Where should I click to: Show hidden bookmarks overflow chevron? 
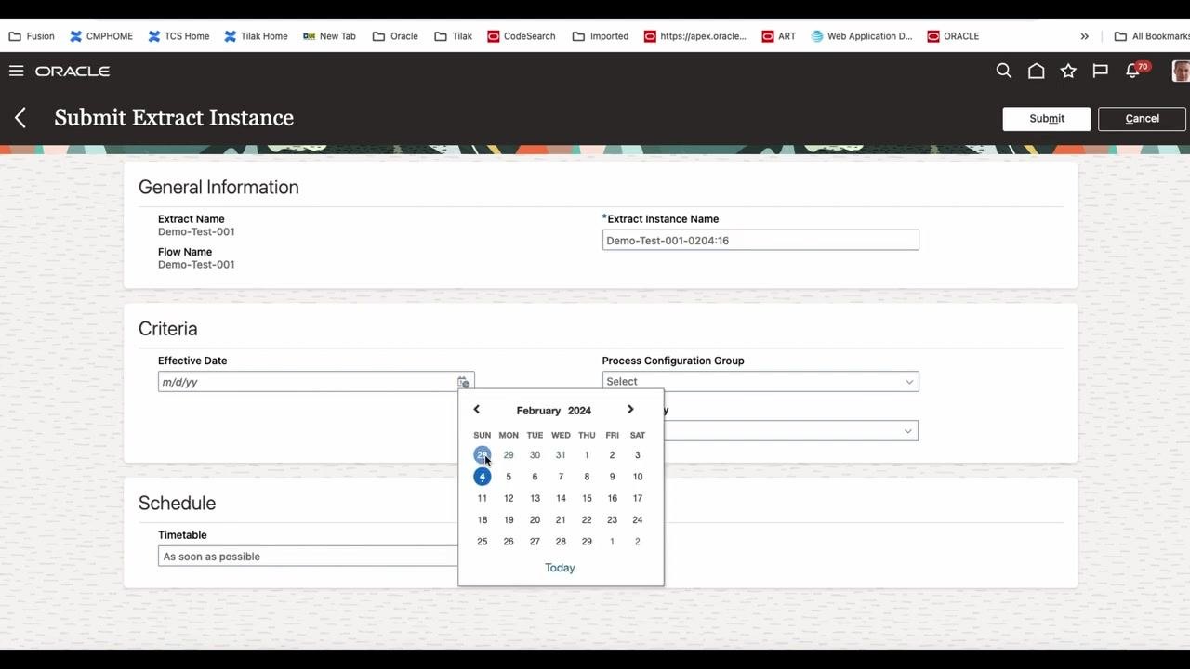[x=1084, y=36]
